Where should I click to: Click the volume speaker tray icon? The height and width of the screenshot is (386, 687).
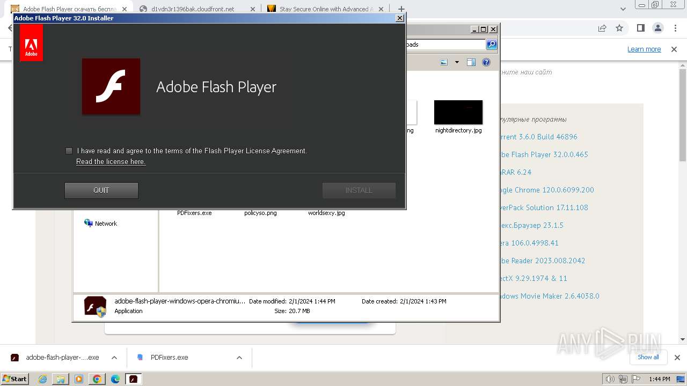click(x=610, y=379)
